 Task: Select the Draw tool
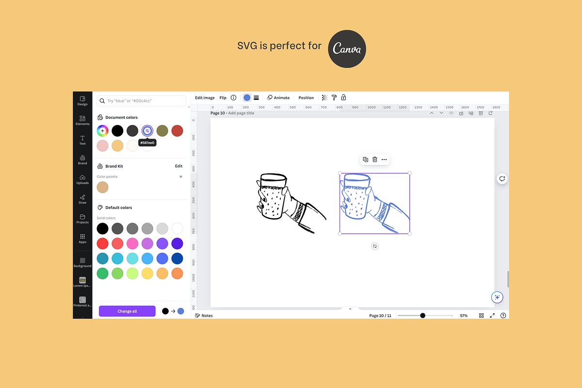(x=82, y=199)
